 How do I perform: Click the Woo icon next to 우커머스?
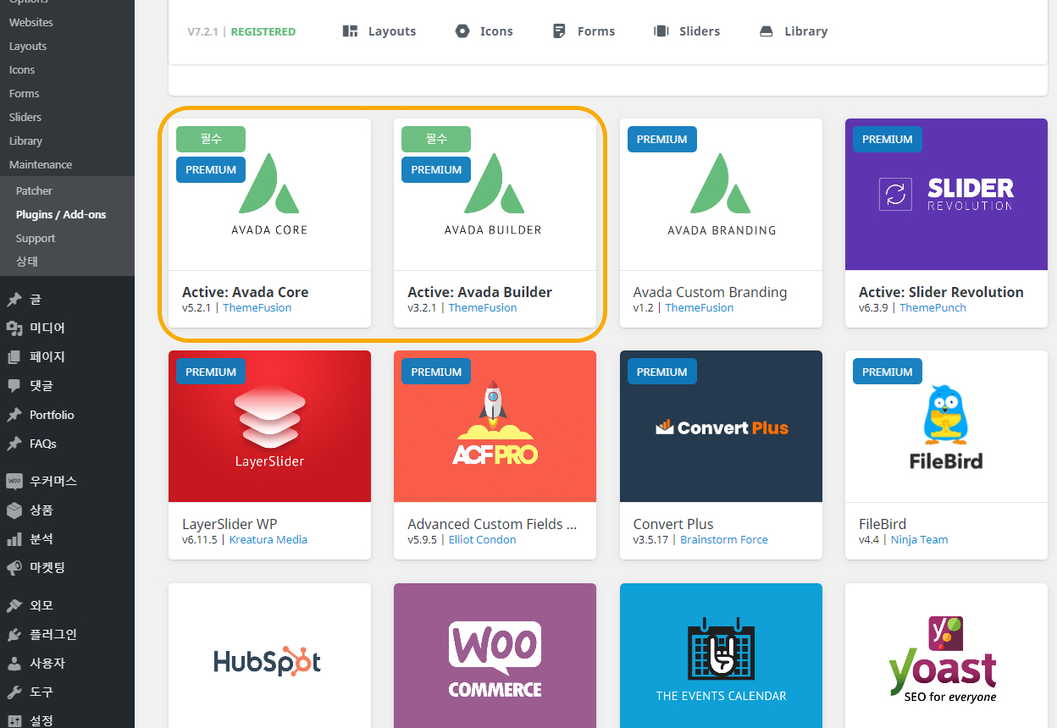14,481
